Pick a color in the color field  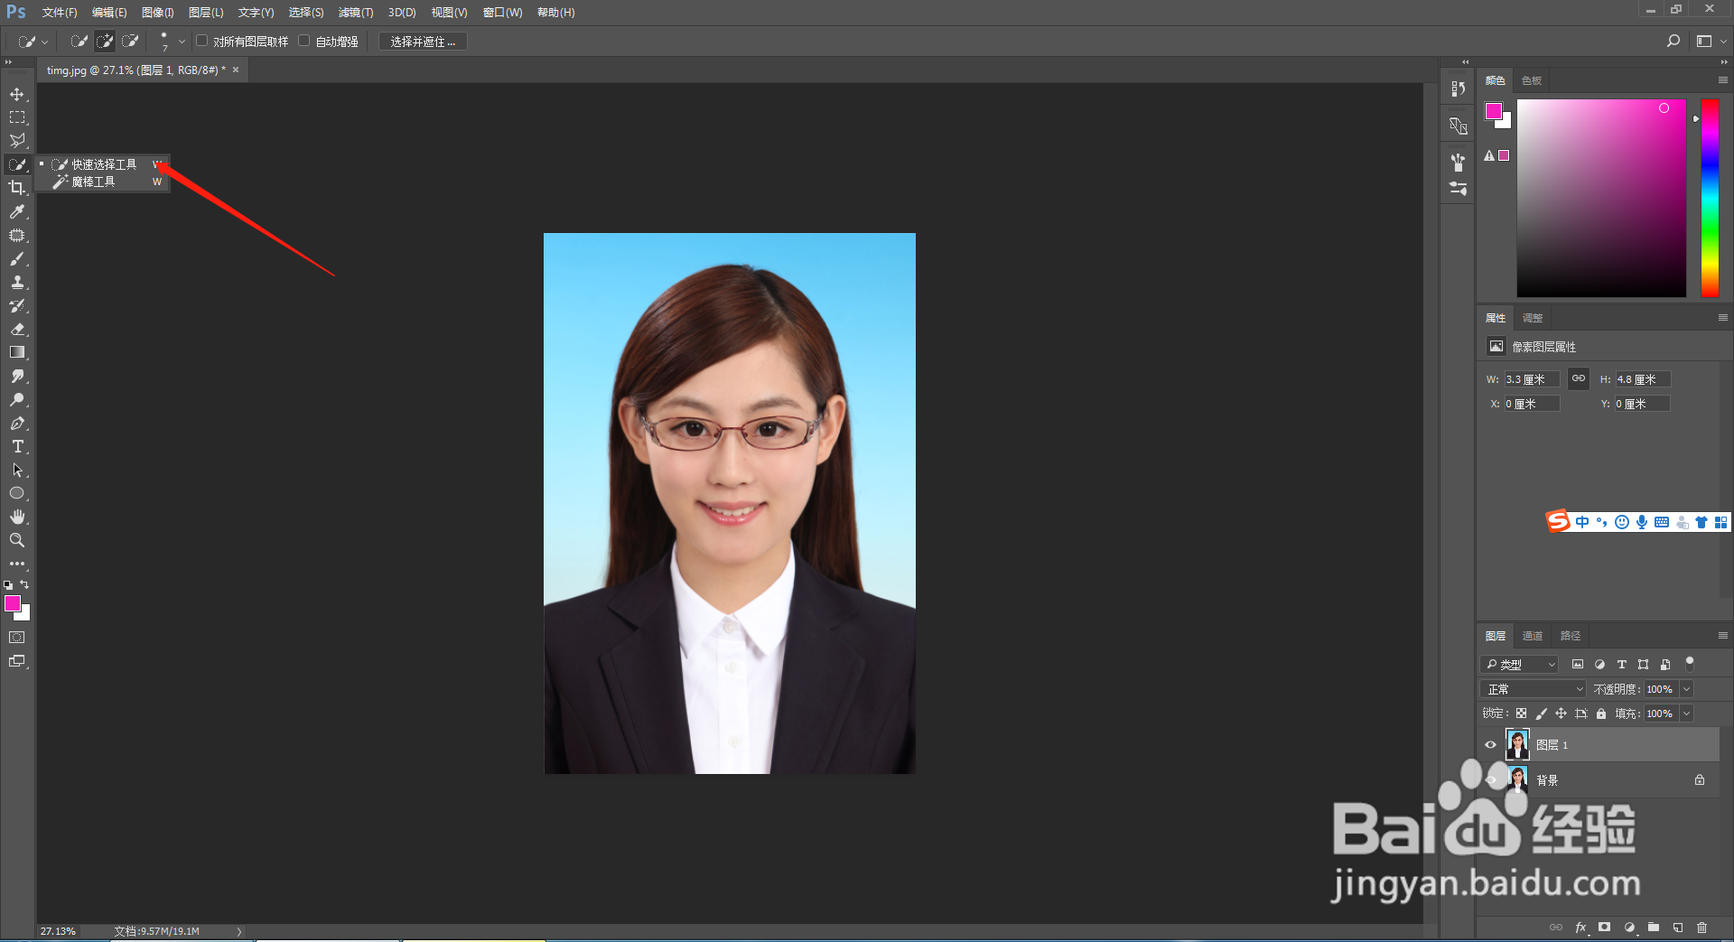(1601, 198)
